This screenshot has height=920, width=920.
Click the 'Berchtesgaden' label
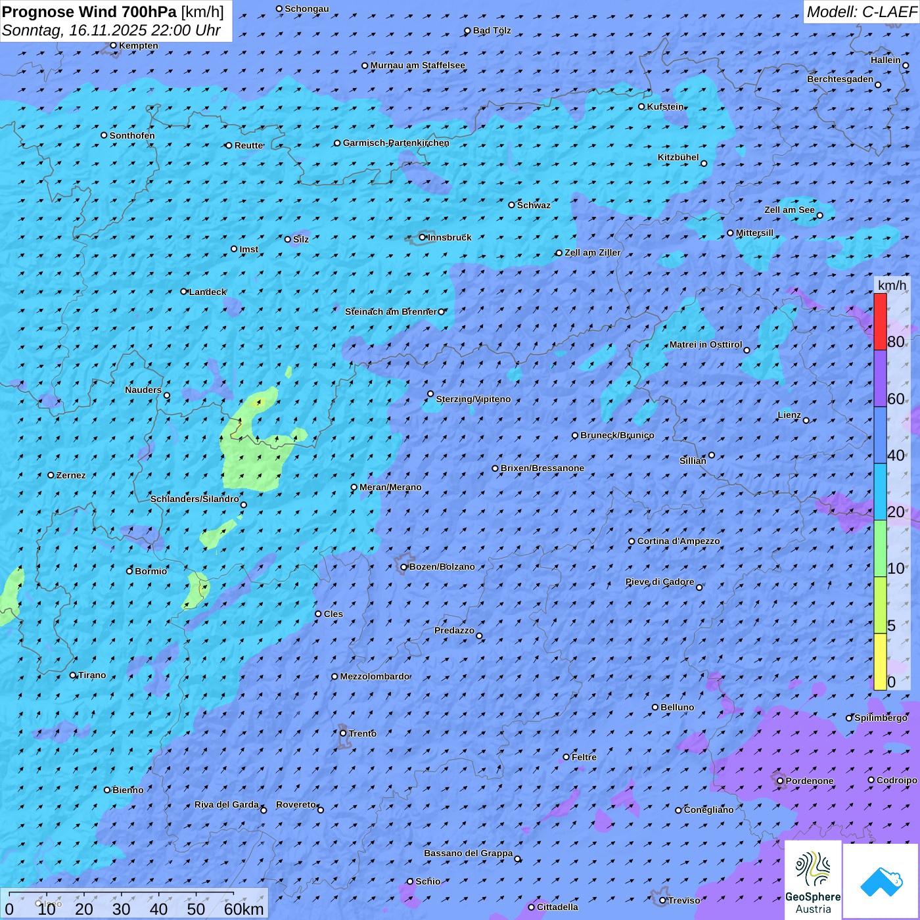coord(840,80)
